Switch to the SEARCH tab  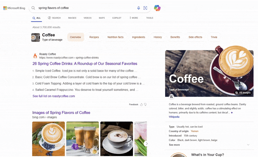[54, 18]
